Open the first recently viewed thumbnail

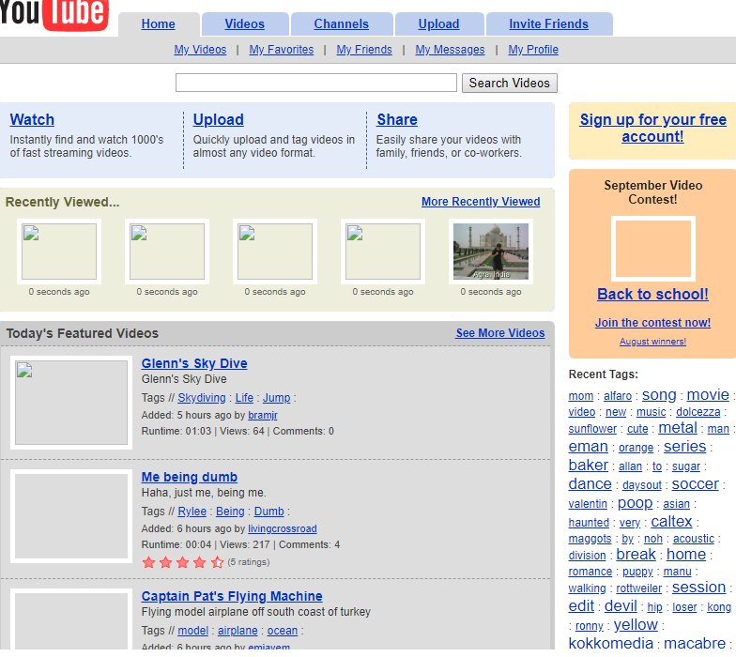(59, 252)
